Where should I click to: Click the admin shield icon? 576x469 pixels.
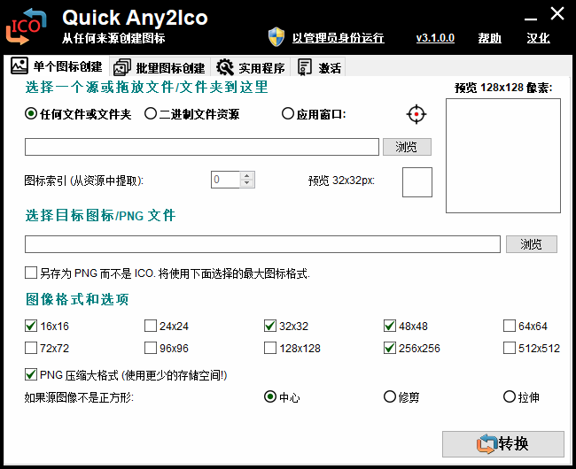276,36
